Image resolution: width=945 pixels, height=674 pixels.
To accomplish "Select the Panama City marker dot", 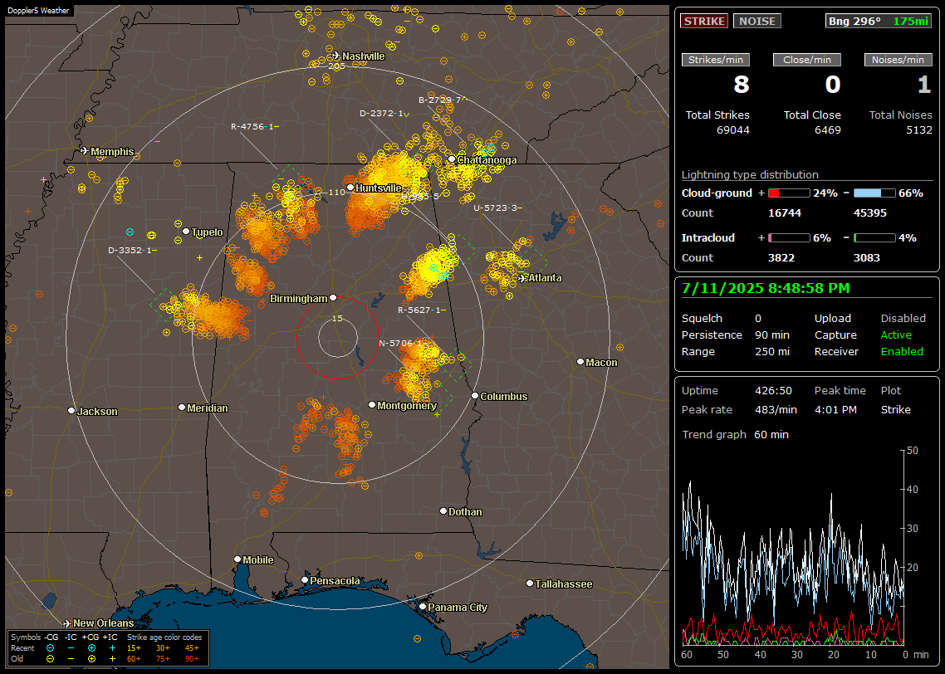I will coord(423,607).
